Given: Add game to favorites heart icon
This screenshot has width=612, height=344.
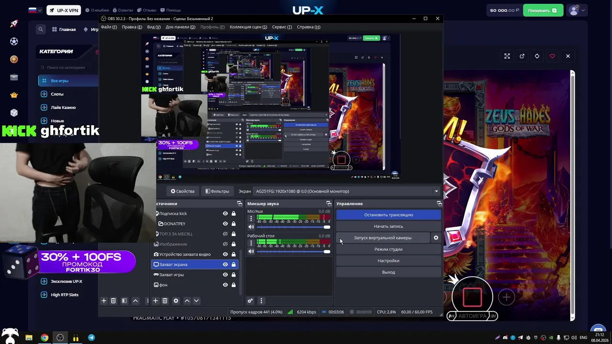Looking at the screenshot, I should tap(552, 56).
